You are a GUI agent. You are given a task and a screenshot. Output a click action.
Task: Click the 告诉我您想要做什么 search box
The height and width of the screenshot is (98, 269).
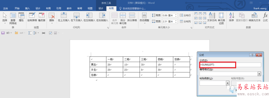point(132,8)
